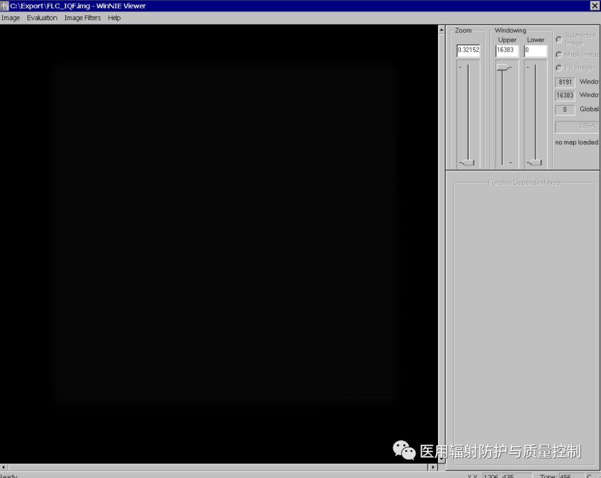
Task: Open the Help menu
Action: [114, 18]
